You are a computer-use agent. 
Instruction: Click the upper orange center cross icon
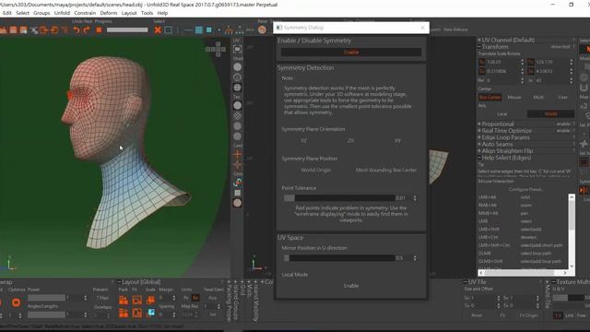238,154
